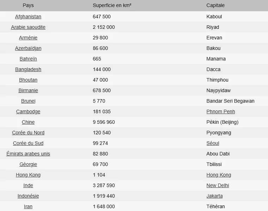Open the Bangladesh link

(x=28, y=69)
